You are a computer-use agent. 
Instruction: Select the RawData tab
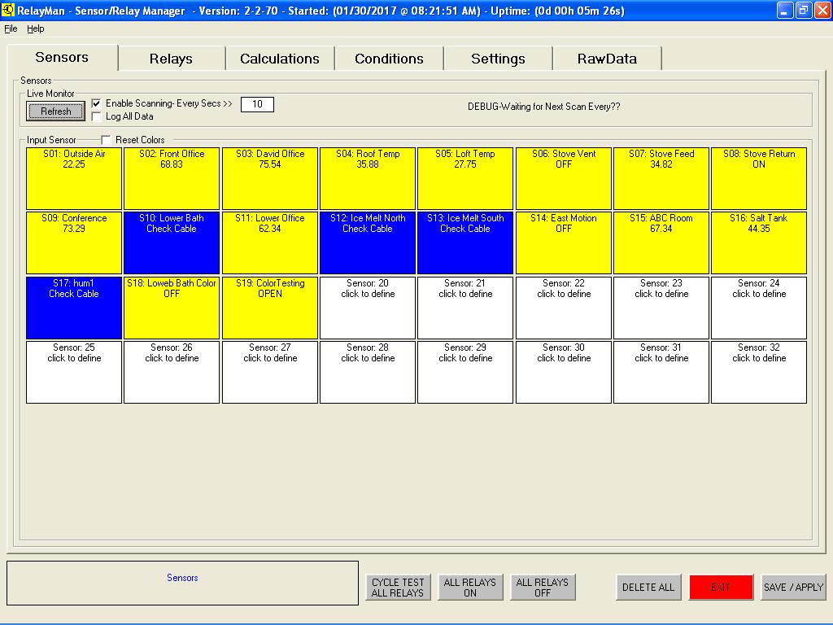(607, 59)
